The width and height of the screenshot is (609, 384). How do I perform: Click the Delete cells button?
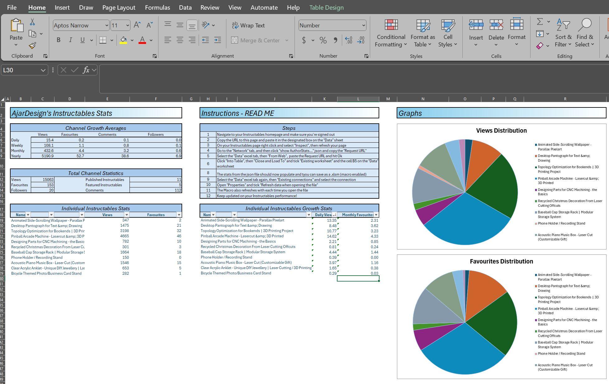click(x=496, y=33)
